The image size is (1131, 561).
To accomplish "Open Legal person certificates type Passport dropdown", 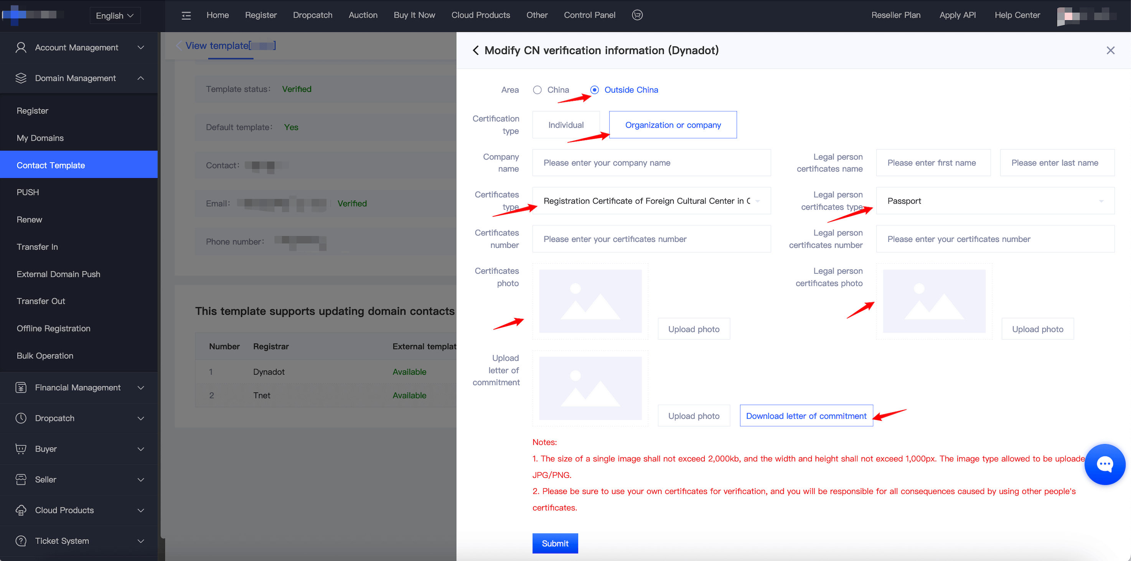I will coord(995,201).
